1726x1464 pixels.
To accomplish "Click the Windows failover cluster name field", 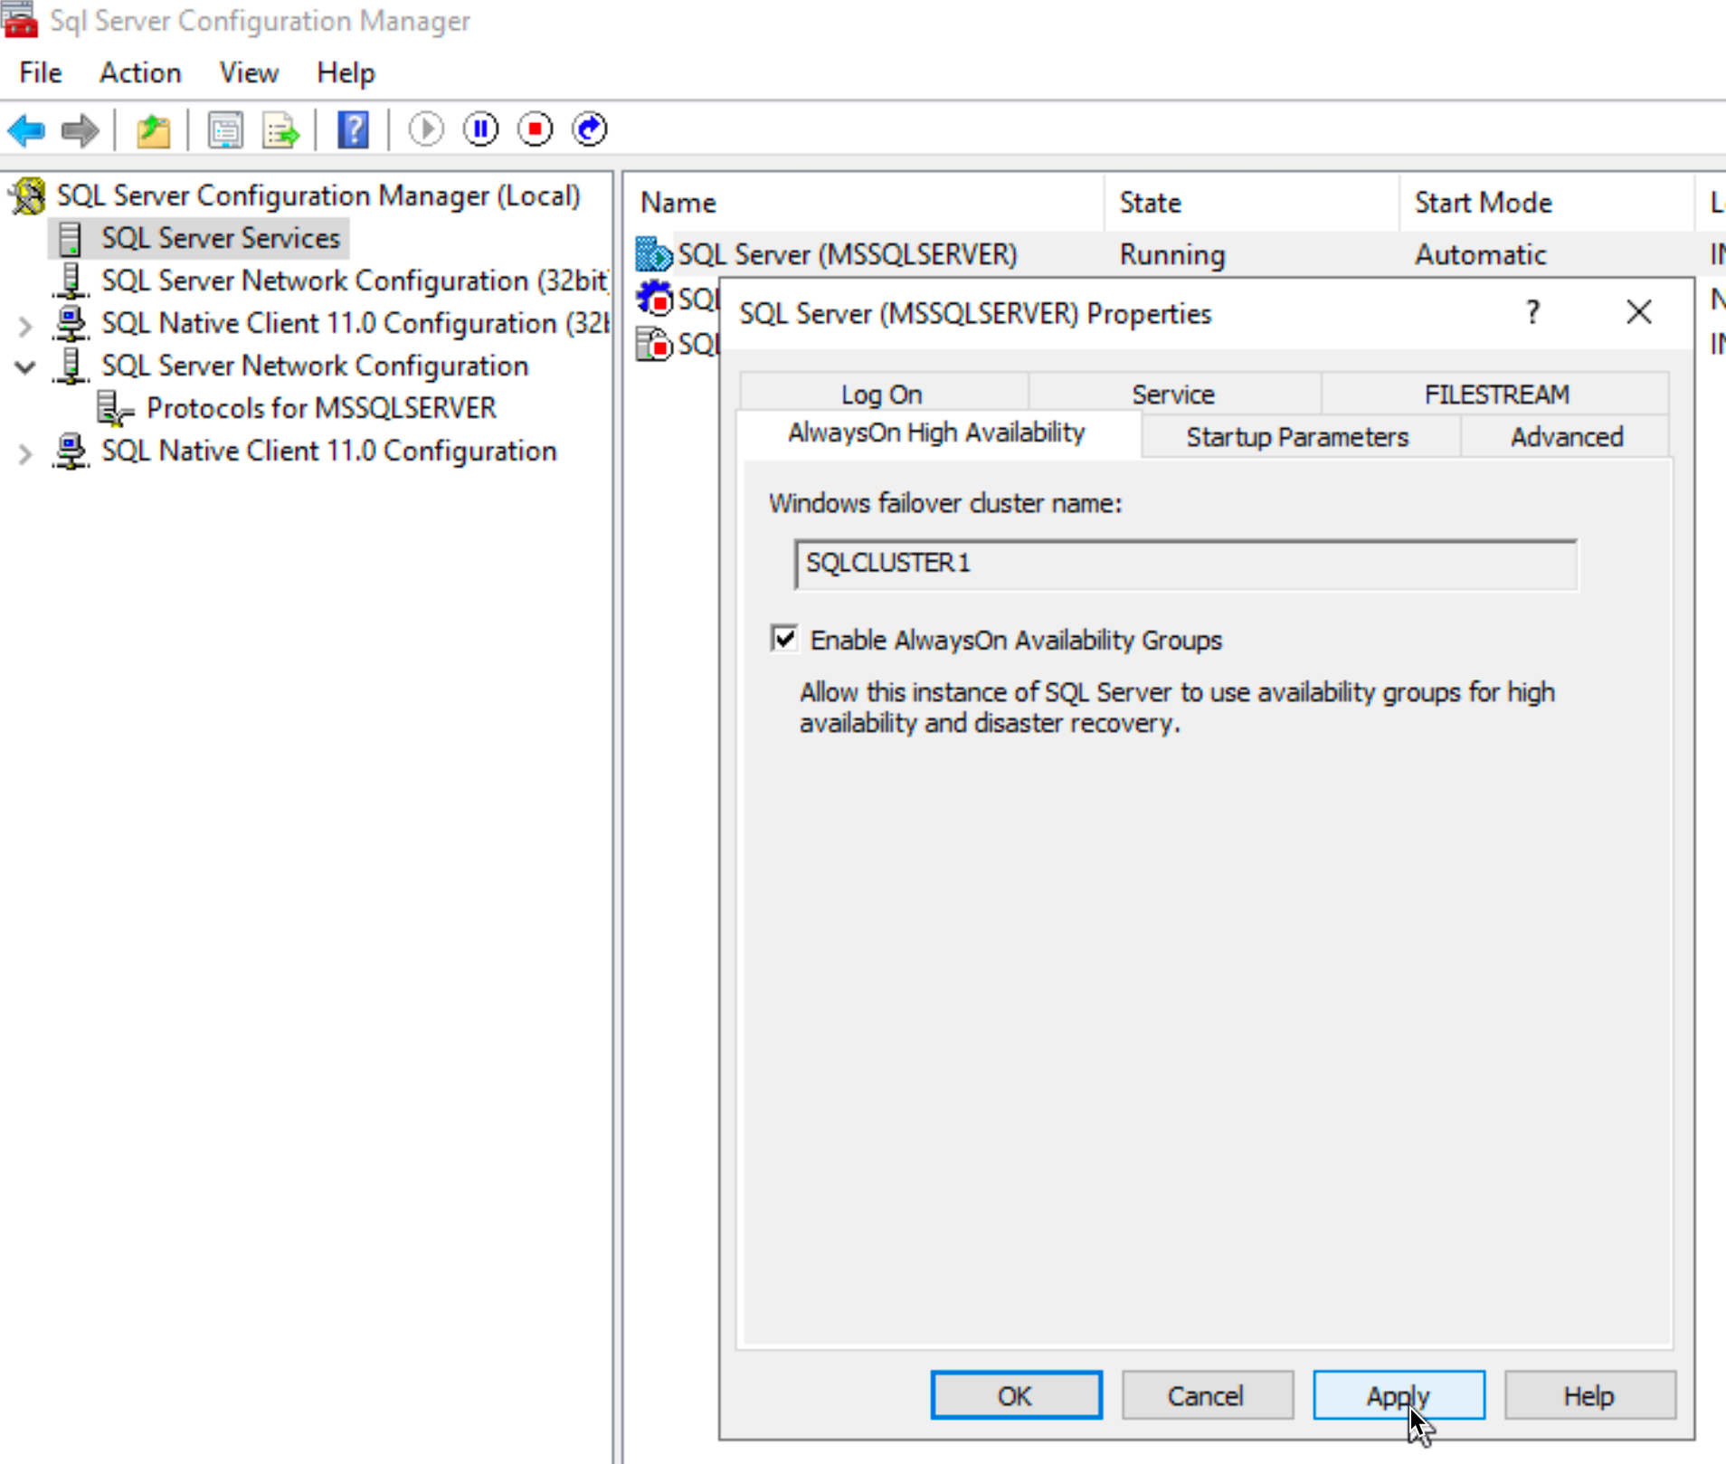I will point(1186,565).
